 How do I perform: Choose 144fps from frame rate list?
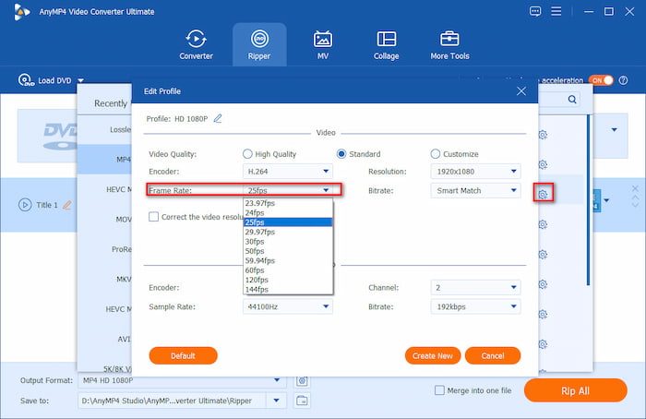click(288, 289)
